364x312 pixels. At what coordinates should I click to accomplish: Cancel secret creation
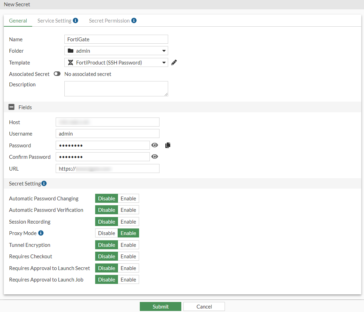pyautogui.click(x=204, y=306)
